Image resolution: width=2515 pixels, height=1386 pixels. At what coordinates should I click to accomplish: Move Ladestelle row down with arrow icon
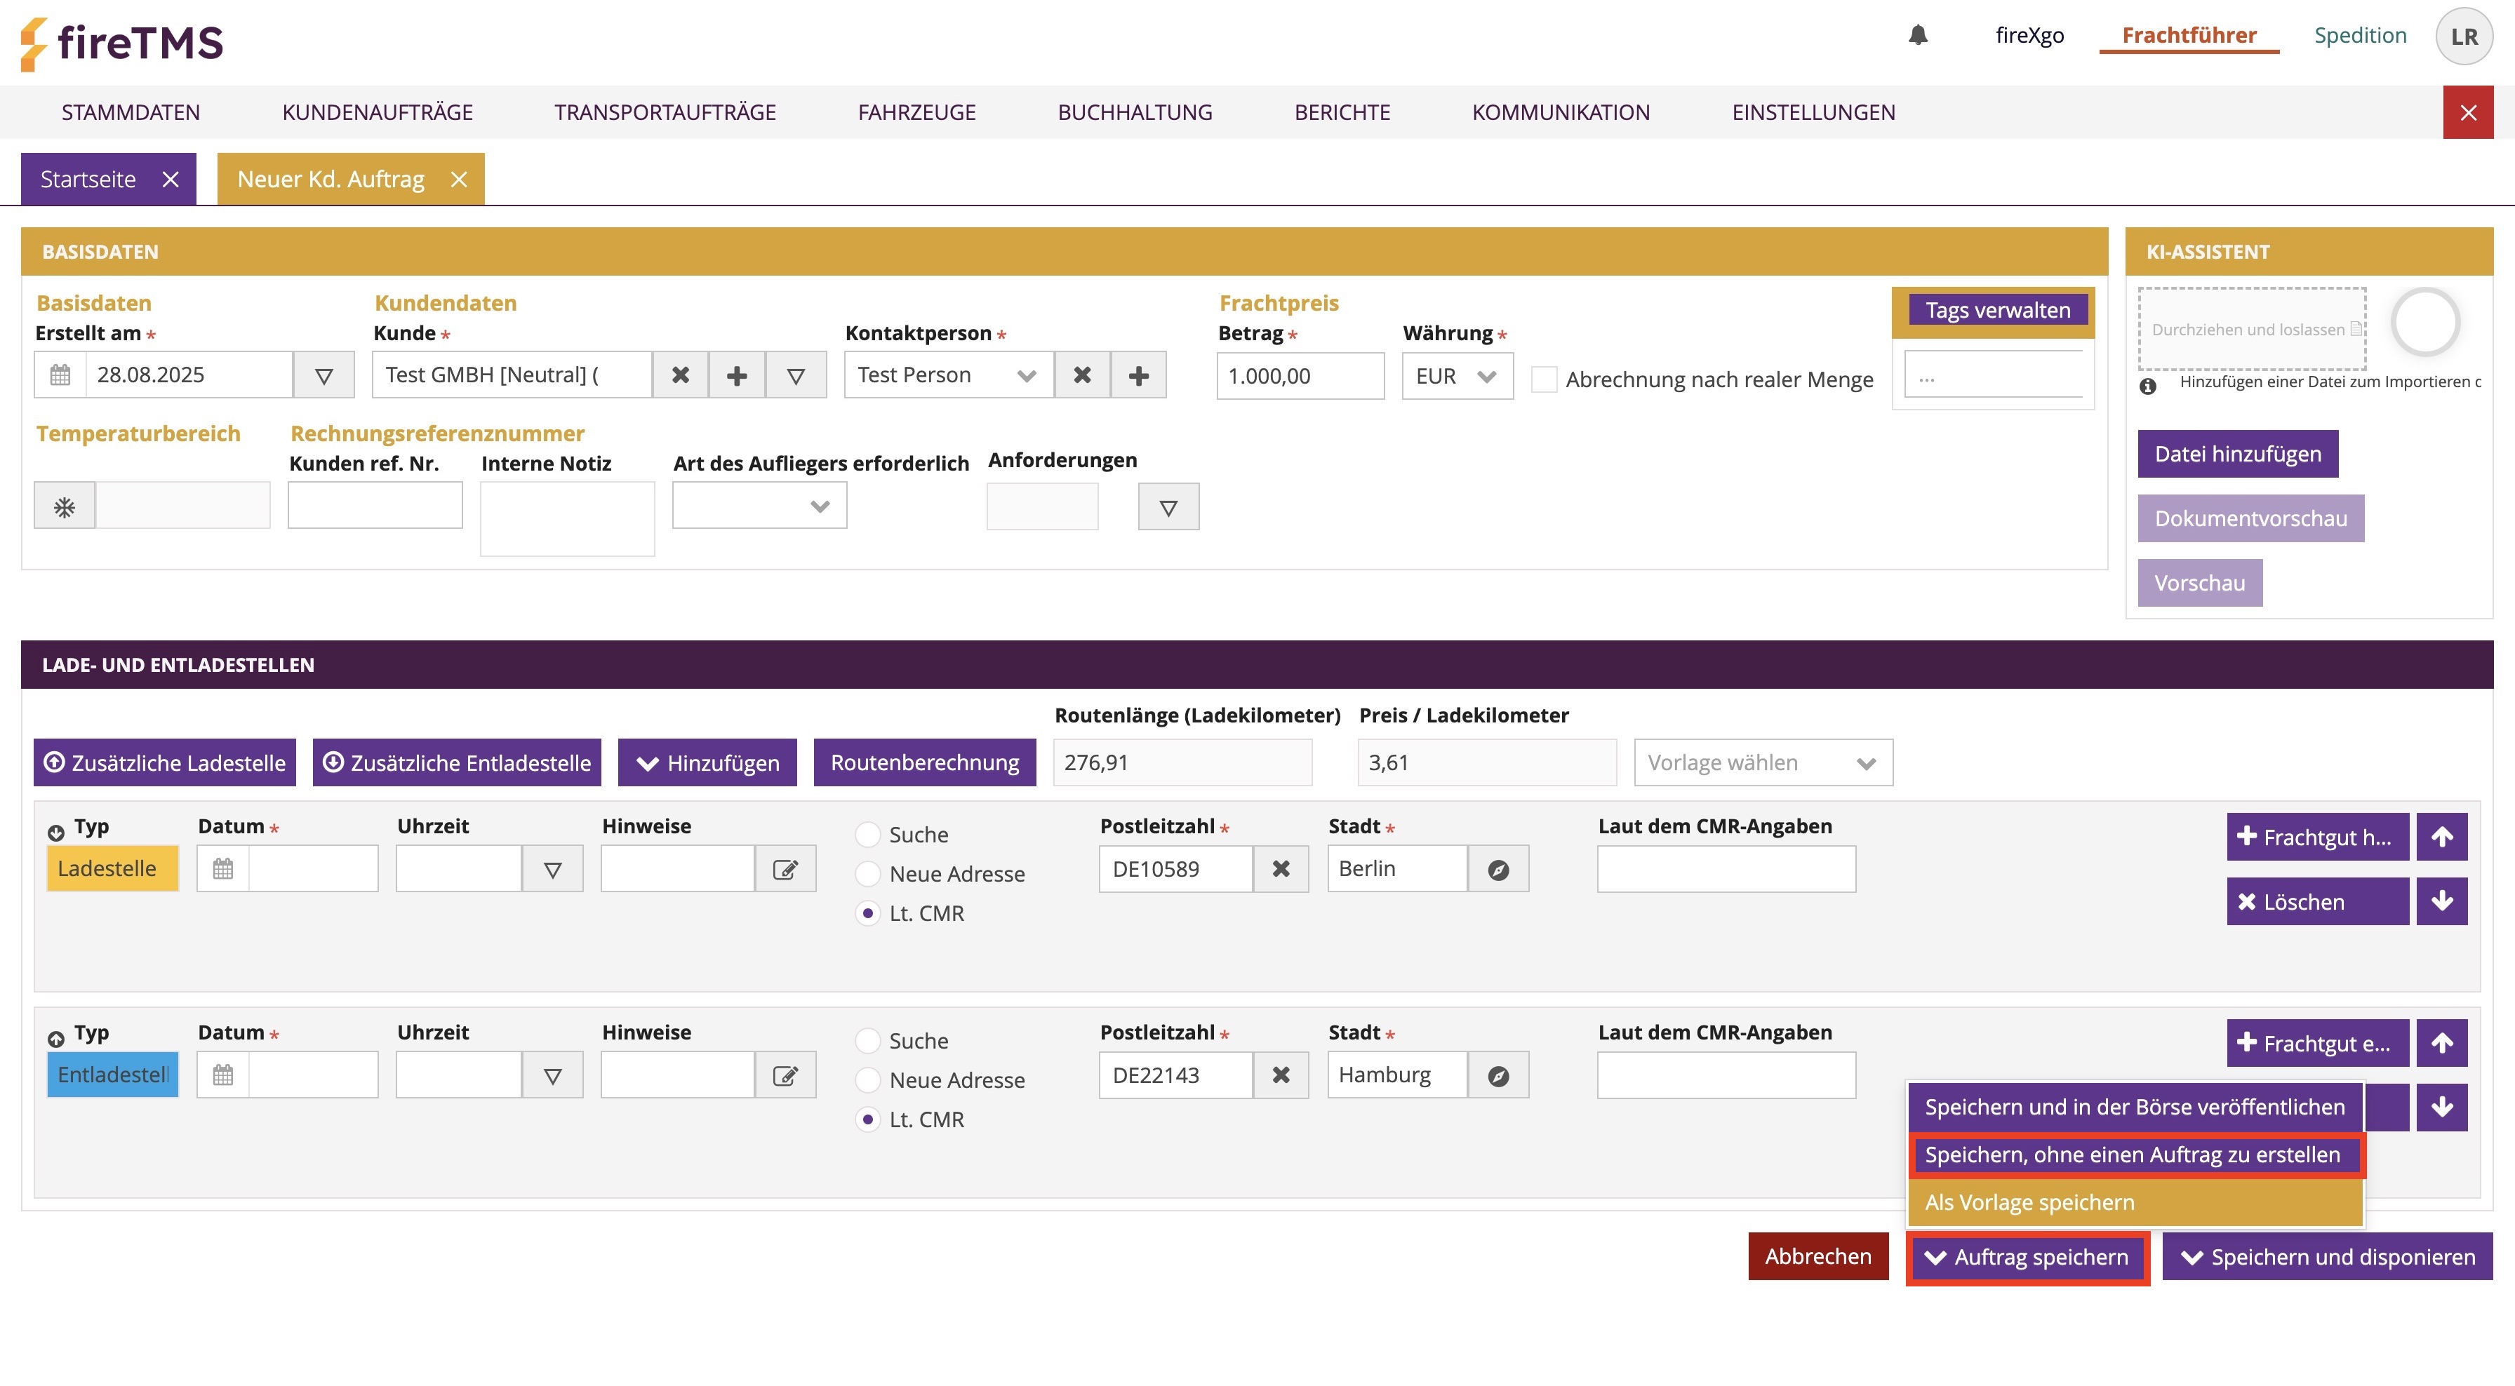(2442, 902)
